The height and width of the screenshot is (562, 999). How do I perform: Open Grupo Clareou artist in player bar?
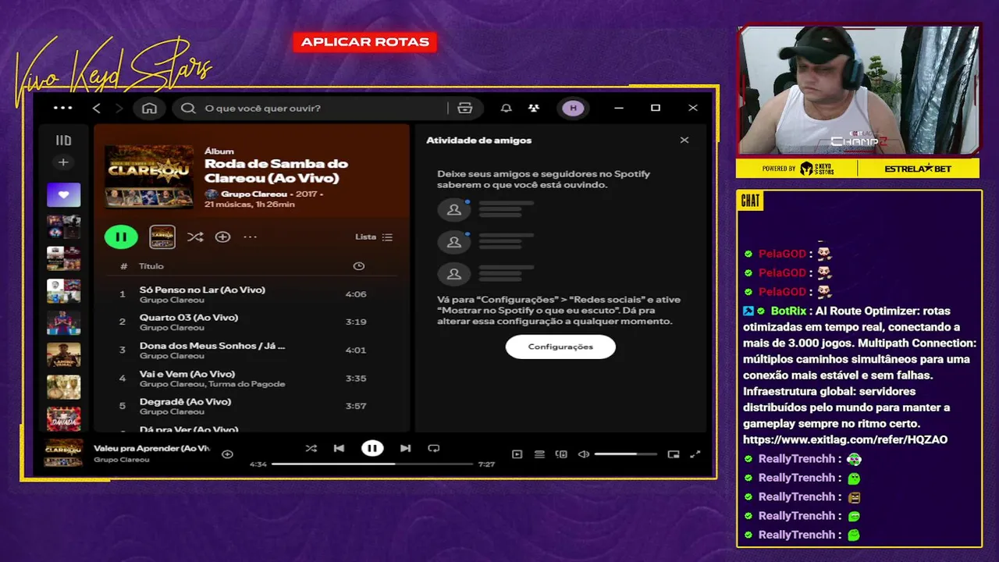tap(121, 460)
